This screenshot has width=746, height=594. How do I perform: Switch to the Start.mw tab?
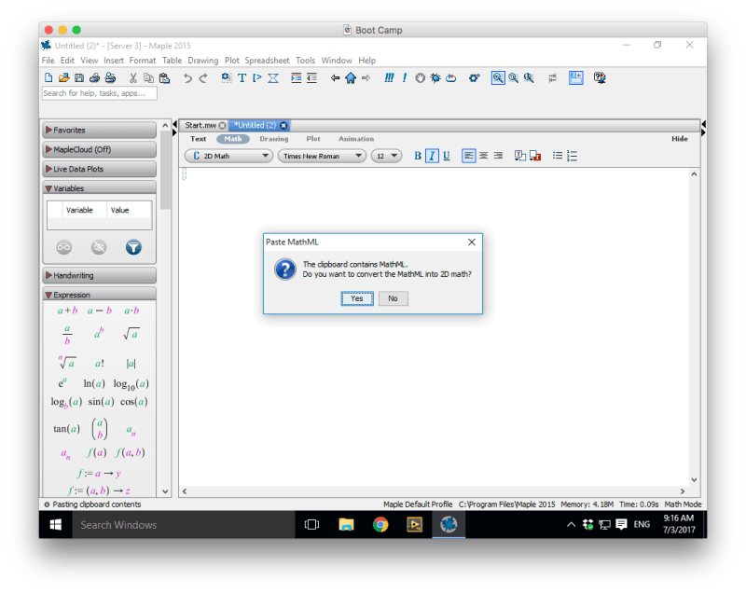pyautogui.click(x=200, y=125)
